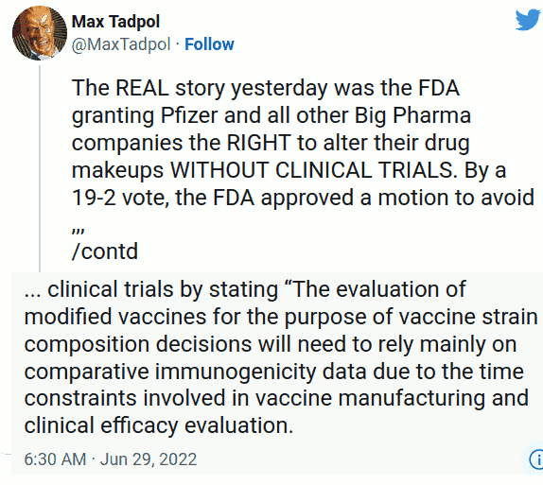Open the Max Tadpol display name link
This screenshot has height=485, width=543.
[x=115, y=22]
